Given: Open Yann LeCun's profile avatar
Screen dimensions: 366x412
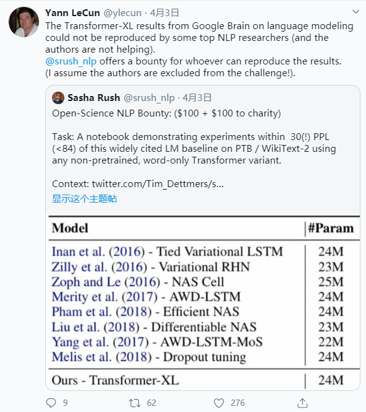Looking at the screenshot, I should click(x=24, y=22).
